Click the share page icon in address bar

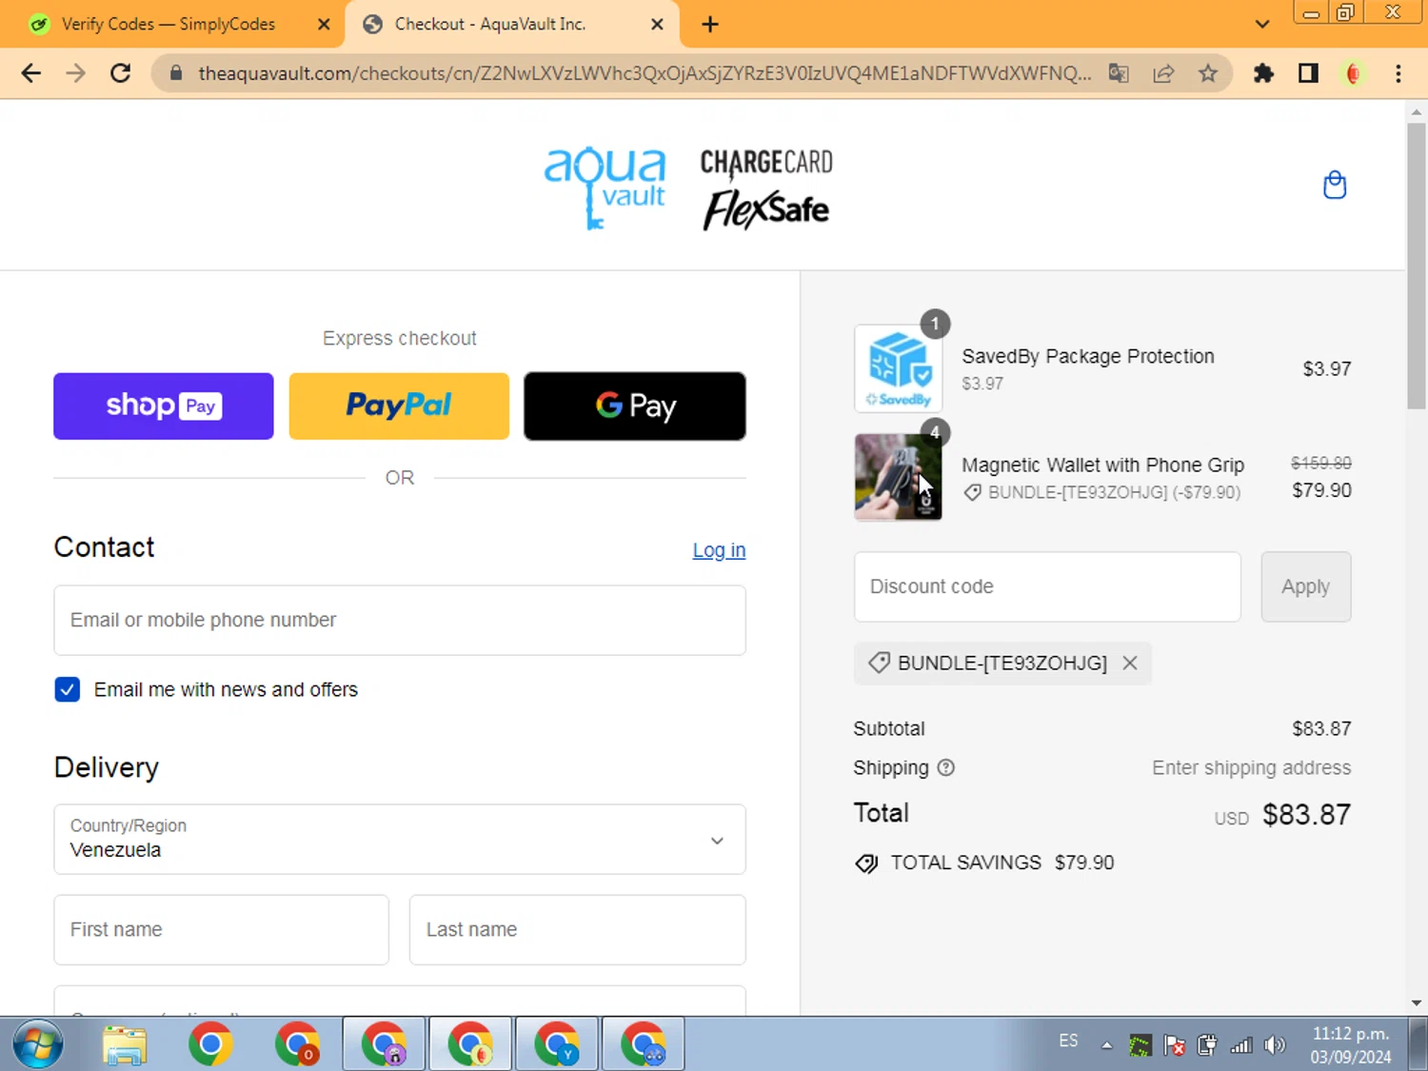click(1163, 73)
